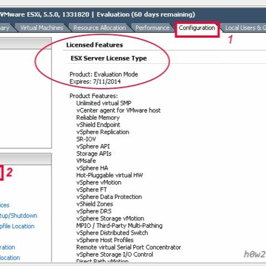Select the vShield Zones feature line

(95, 204)
